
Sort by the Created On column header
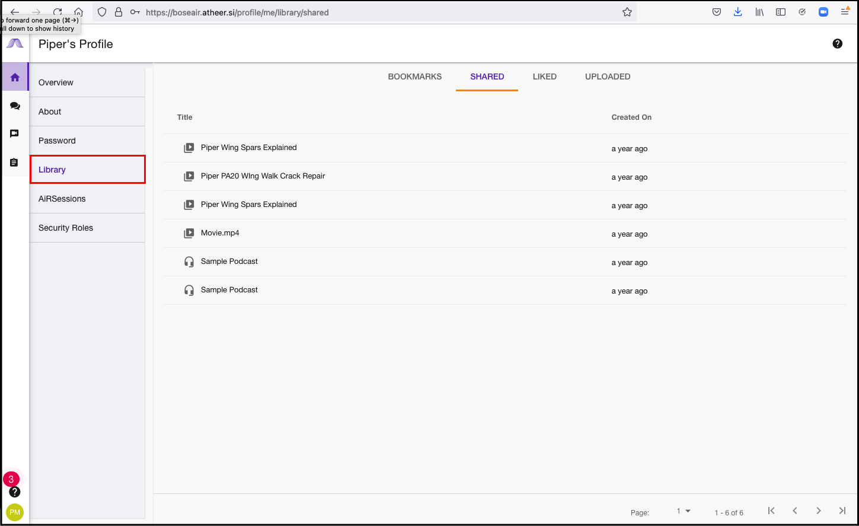tap(631, 117)
